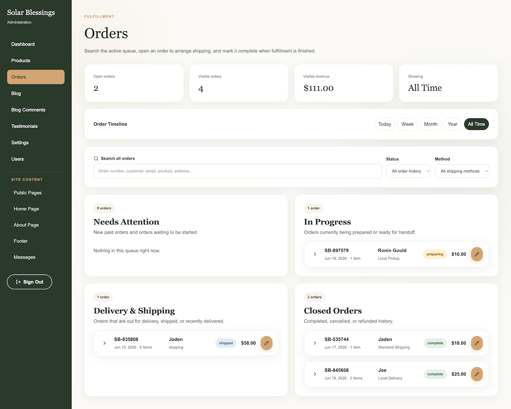The image size is (511, 409).
Task: Click complete badge on Joe's order
Action: pos(435,374)
